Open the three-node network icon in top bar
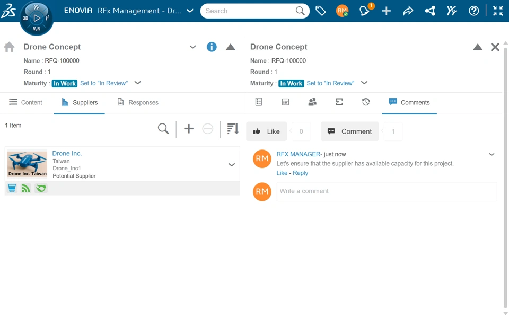 tap(430, 11)
